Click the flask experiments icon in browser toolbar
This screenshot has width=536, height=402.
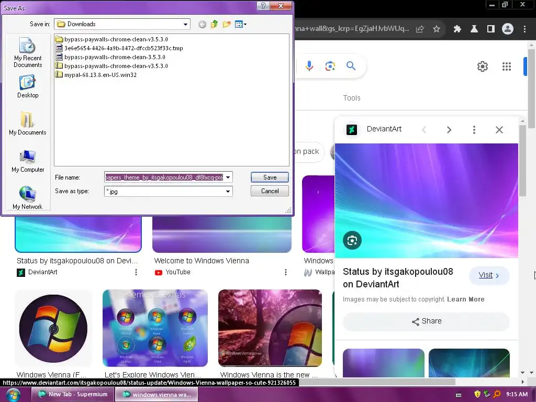coord(474,29)
